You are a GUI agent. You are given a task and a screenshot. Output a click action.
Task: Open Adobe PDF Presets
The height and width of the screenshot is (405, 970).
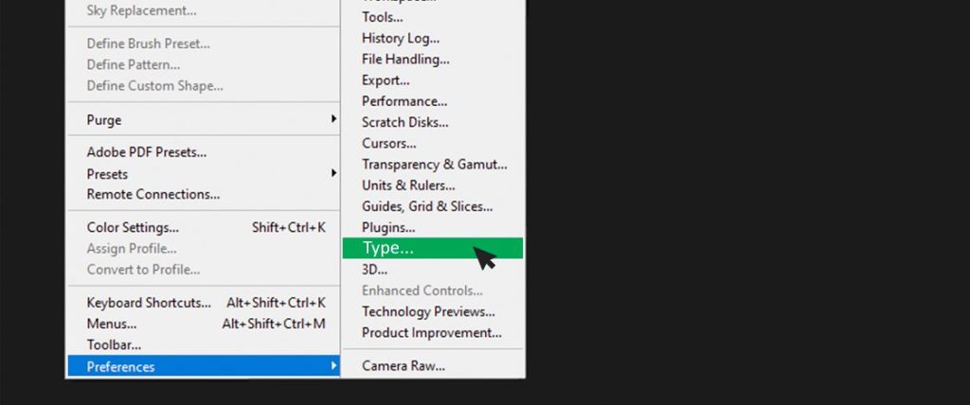tap(147, 152)
